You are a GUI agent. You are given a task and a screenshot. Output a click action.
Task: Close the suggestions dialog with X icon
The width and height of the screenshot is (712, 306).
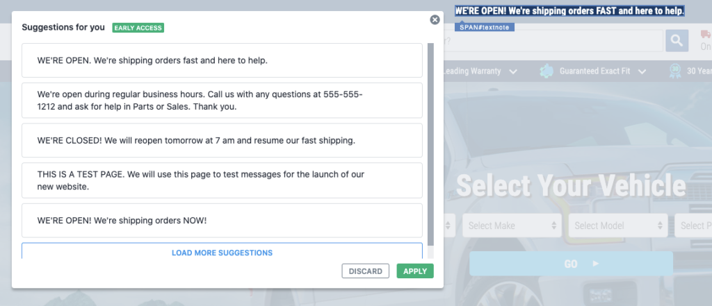[435, 20]
